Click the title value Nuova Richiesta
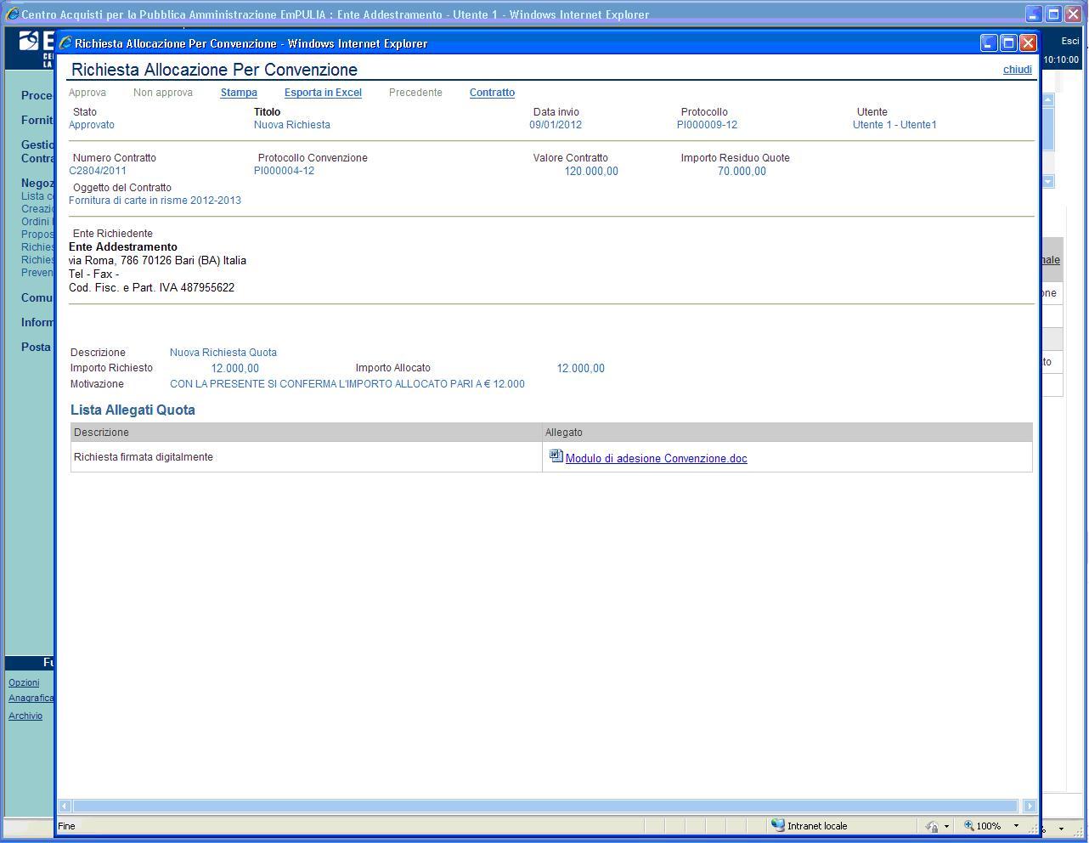Viewport: 1089px width, 843px height. 292,125
